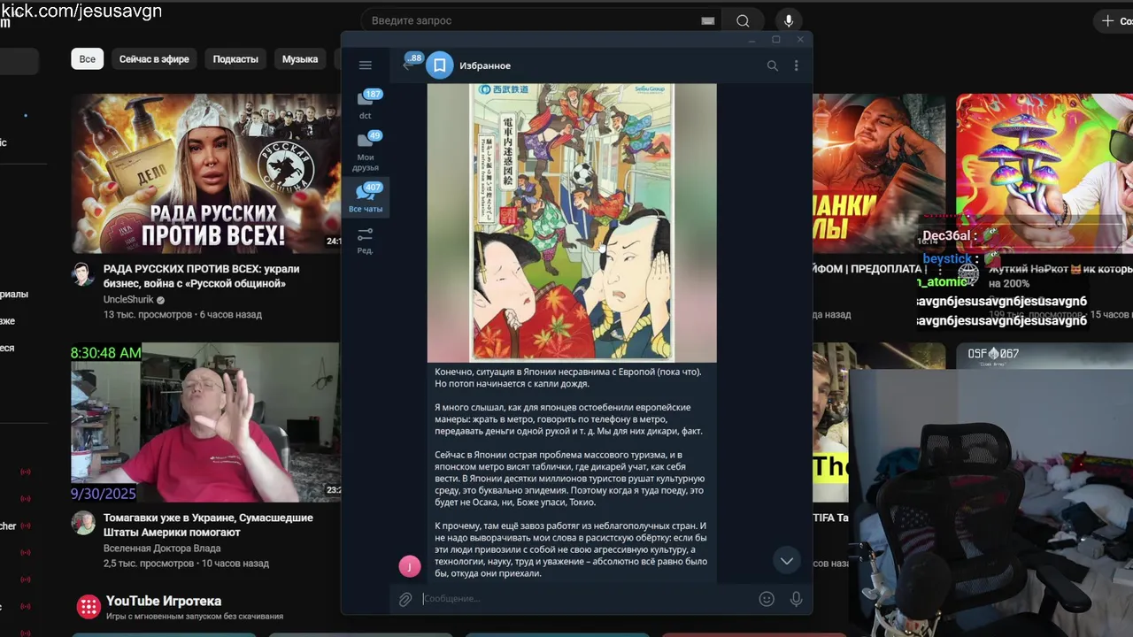Jump to bottom with down arrow button
The height and width of the screenshot is (637, 1133).
786,561
